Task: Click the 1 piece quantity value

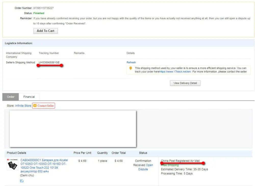Action: click(x=103, y=161)
